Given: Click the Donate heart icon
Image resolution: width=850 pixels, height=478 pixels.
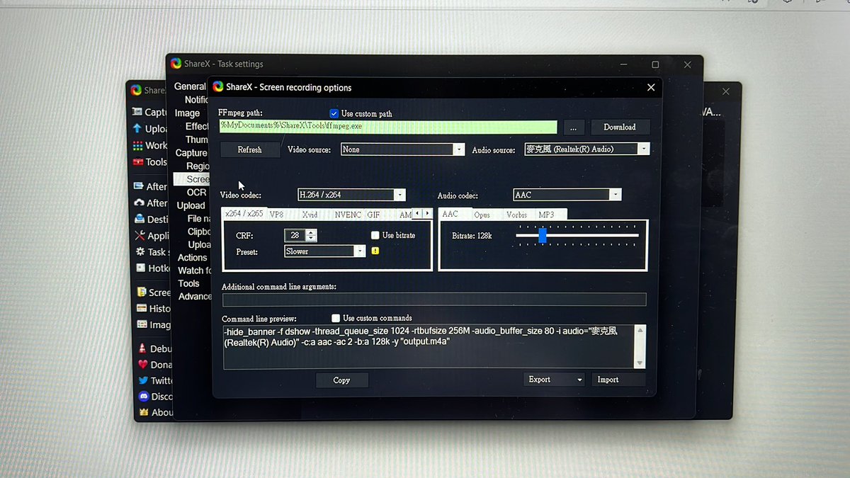Looking at the screenshot, I should click(x=143, y=365).
